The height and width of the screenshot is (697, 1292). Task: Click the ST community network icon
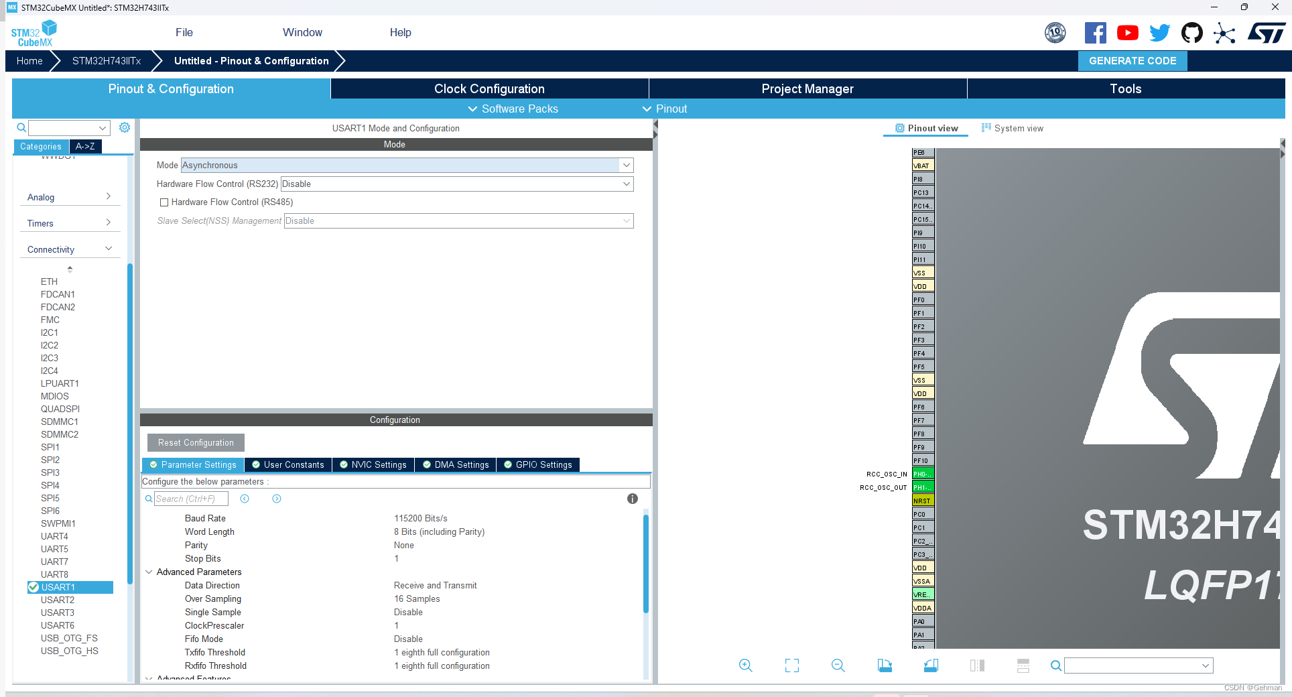pos(1224,33)
